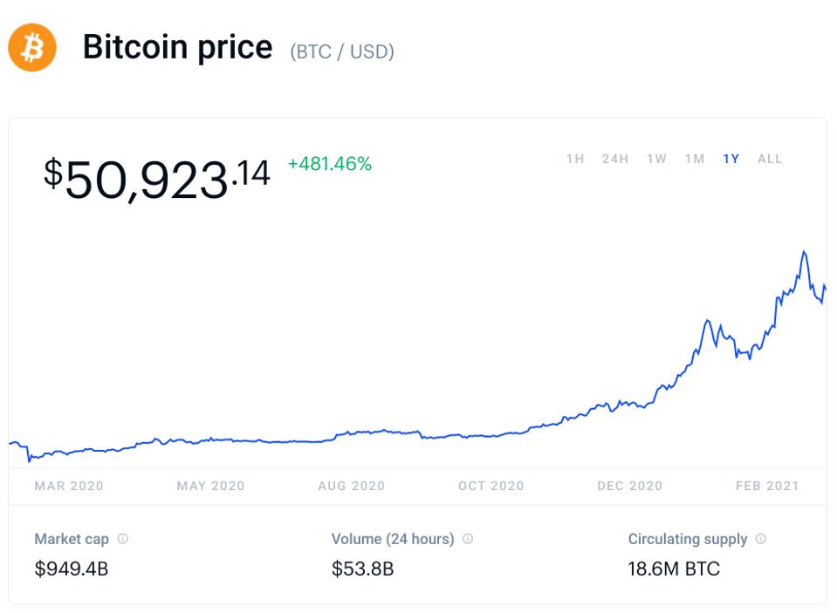This screenshot has width=837, height=613.
Task: Click the $949.4B market cap value
Action: pyautogui.click(x=72, y=569)
